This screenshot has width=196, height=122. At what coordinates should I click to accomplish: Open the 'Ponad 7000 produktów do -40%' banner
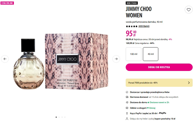click(159, 83)
